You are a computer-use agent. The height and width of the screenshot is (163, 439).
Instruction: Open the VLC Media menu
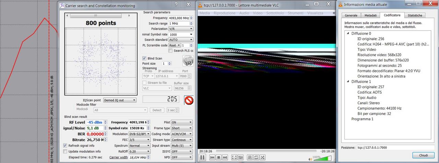tap(205, 13)
